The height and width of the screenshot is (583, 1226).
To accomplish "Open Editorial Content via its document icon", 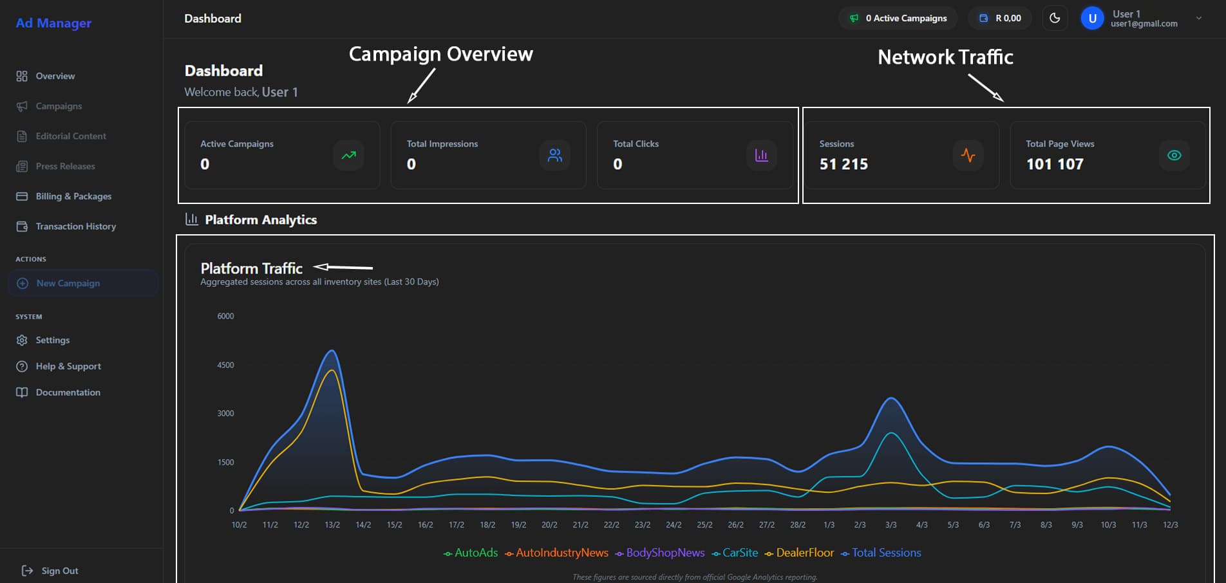I will point(21,136).
